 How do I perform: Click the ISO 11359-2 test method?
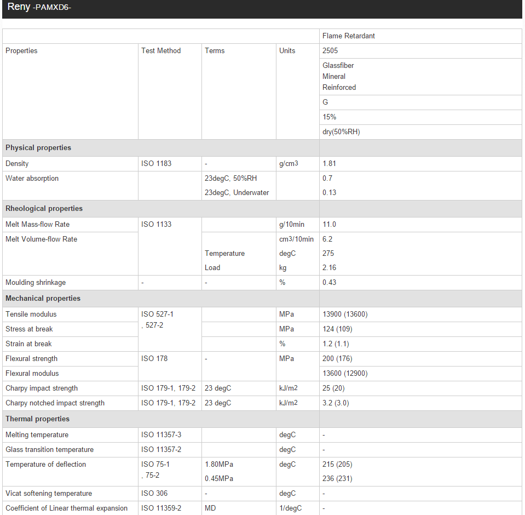[x=161, y=508]
